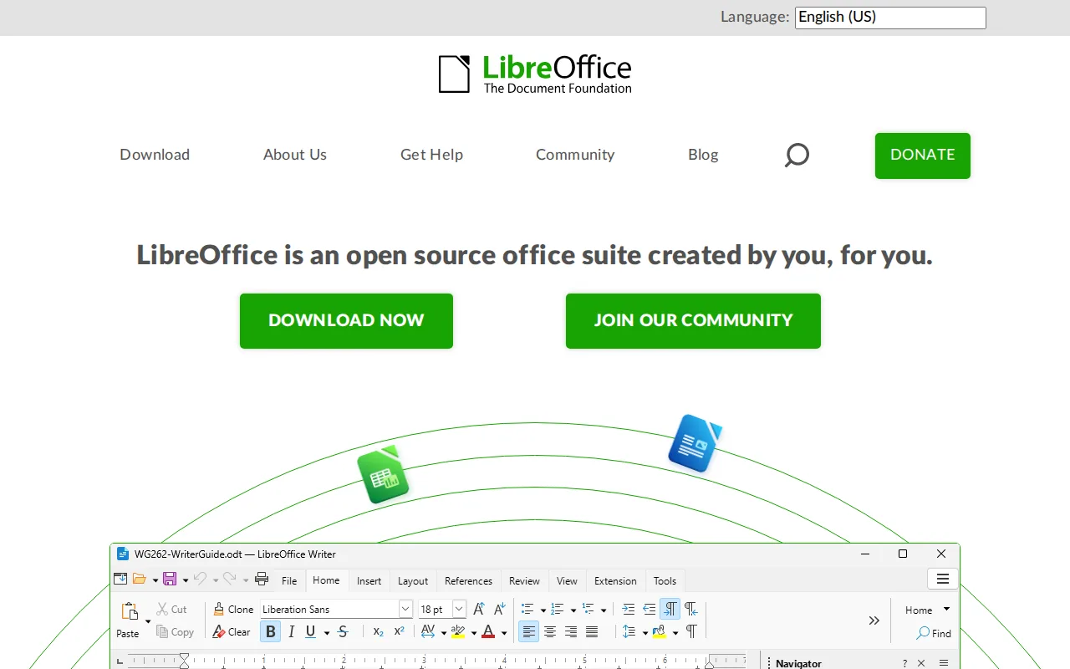The width and height of the screenshot is (1070, 669).
Task: Click the Subscript icon
Action: click(x=378, y=632)
